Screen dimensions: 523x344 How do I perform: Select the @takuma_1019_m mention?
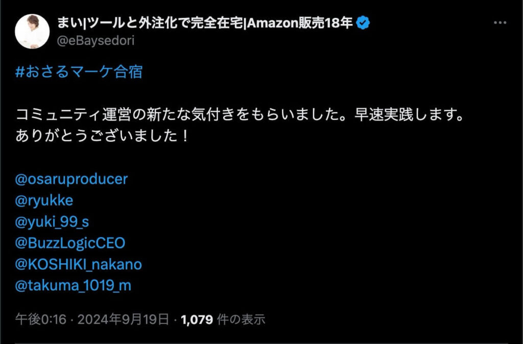[74, 285]
